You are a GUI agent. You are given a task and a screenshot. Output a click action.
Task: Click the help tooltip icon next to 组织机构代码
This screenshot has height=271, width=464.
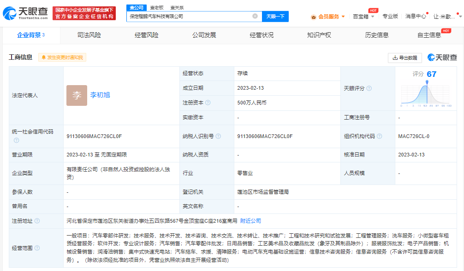(380, 136)
